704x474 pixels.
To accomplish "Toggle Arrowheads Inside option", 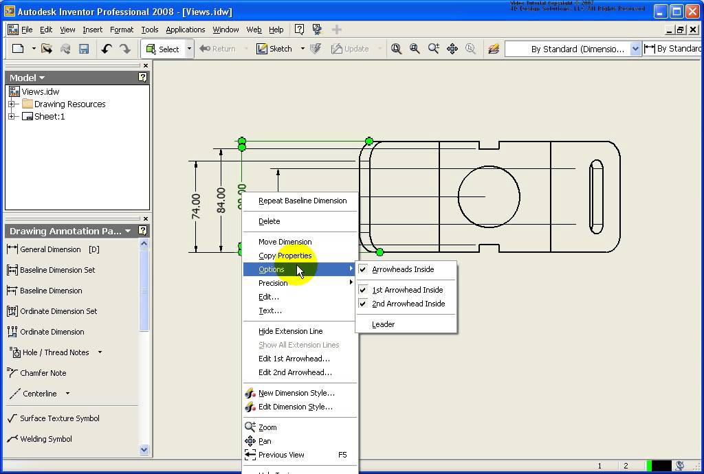I will 403,269.
